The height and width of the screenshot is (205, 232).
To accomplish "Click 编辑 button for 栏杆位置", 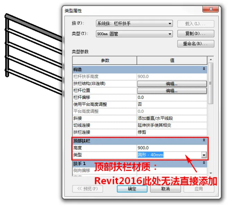I will (x=172, y=91).
